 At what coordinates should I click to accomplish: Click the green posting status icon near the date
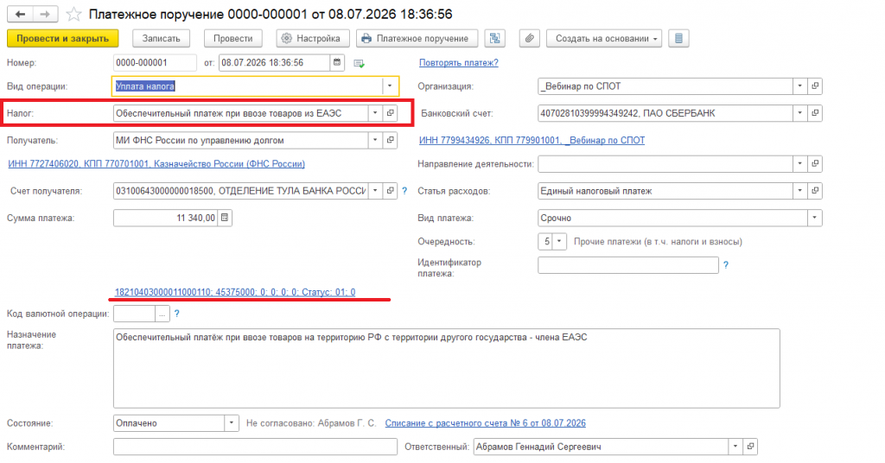[x=359, y=63]
